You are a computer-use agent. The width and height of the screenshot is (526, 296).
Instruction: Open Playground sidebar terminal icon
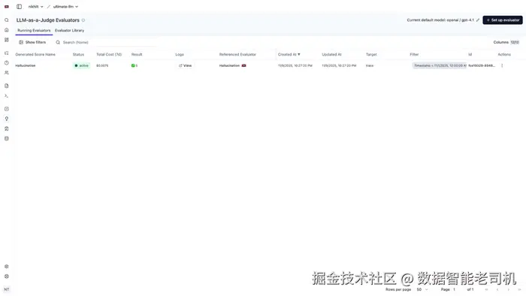pos(6,96)
